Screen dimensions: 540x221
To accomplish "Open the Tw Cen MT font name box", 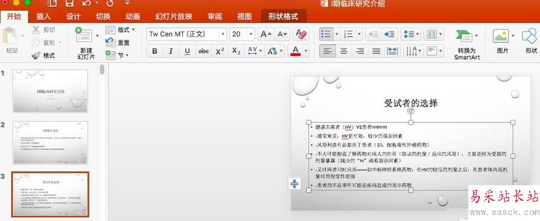I will [186, 33].
